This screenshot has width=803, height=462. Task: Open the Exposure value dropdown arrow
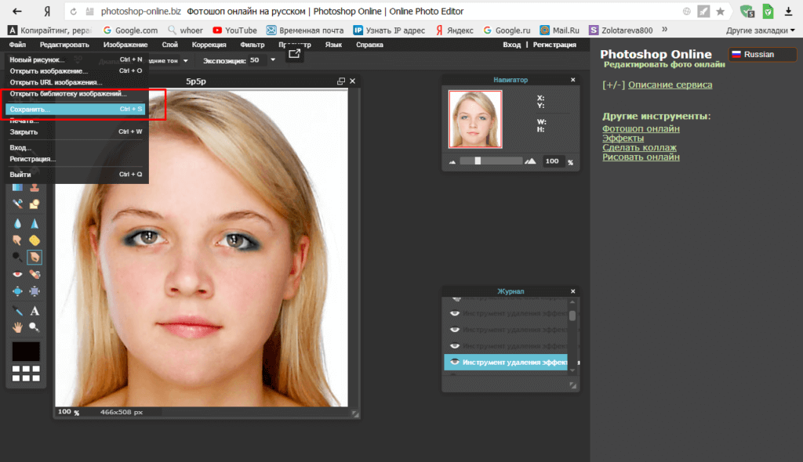click(273, 60)
